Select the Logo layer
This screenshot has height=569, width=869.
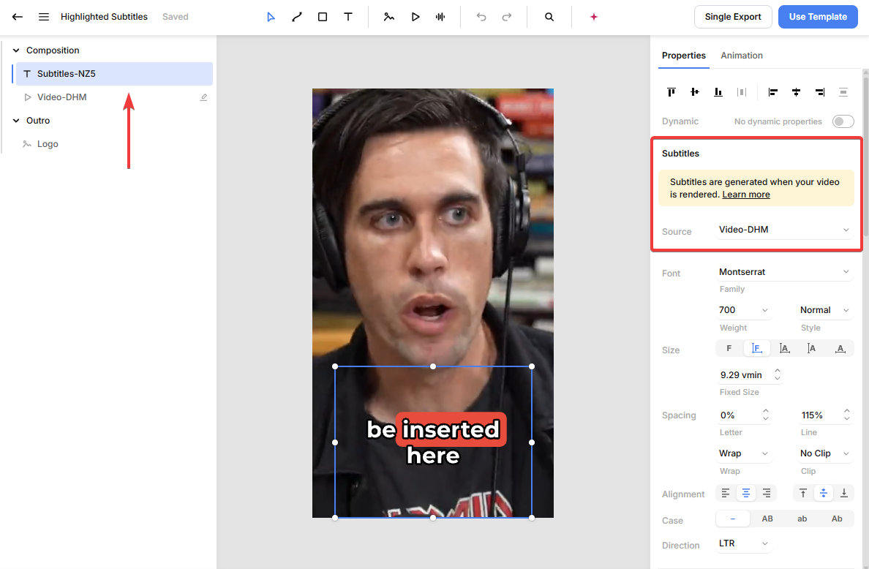coord(114,144)
